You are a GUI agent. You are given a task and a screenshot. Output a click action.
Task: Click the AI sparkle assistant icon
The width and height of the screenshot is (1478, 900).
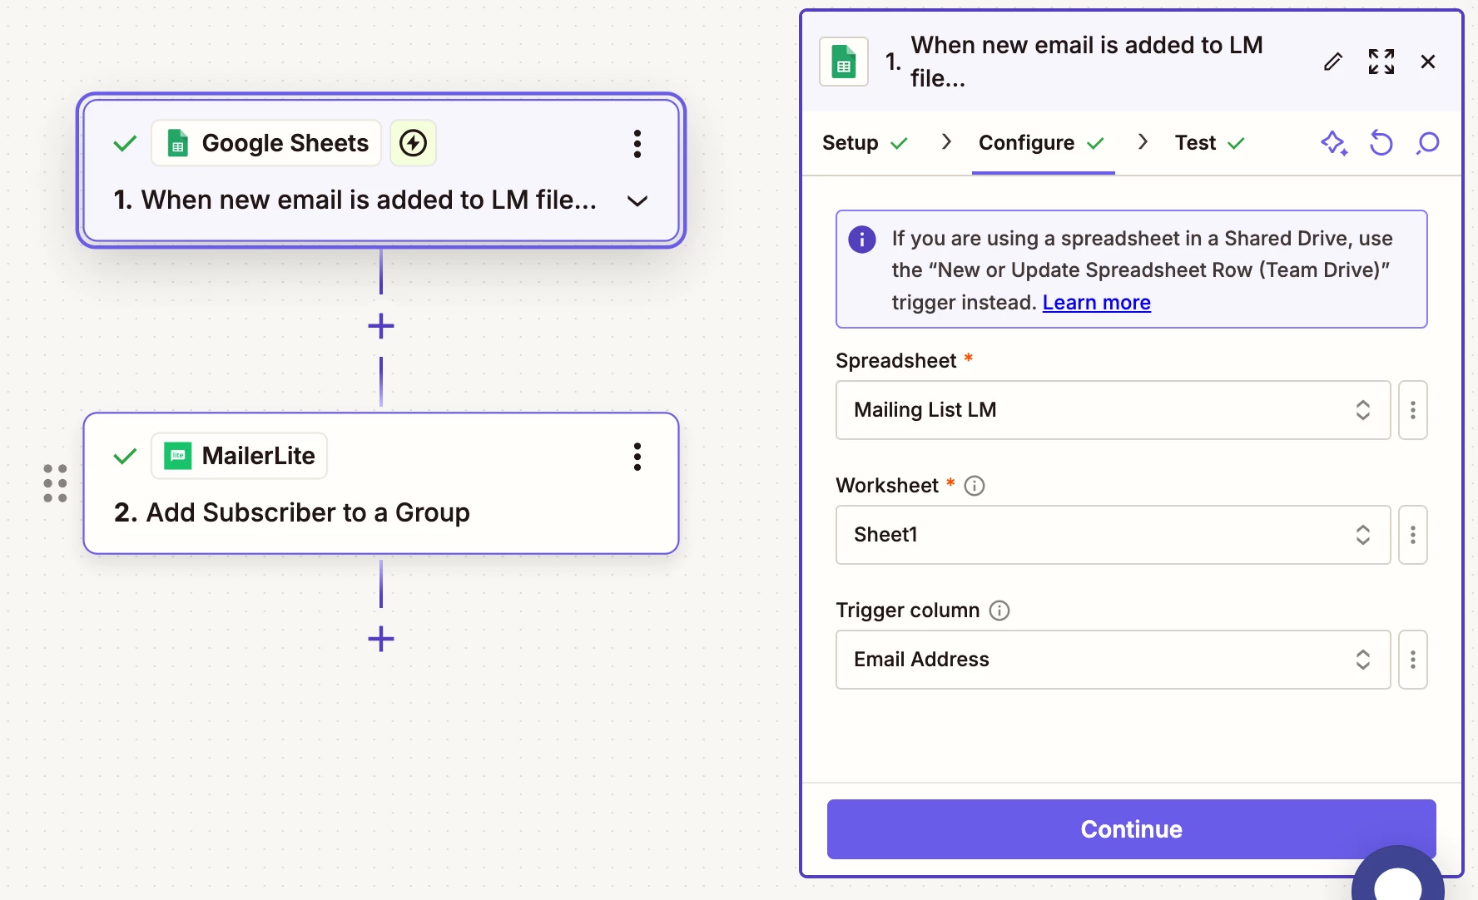[x=1334, y=143]
